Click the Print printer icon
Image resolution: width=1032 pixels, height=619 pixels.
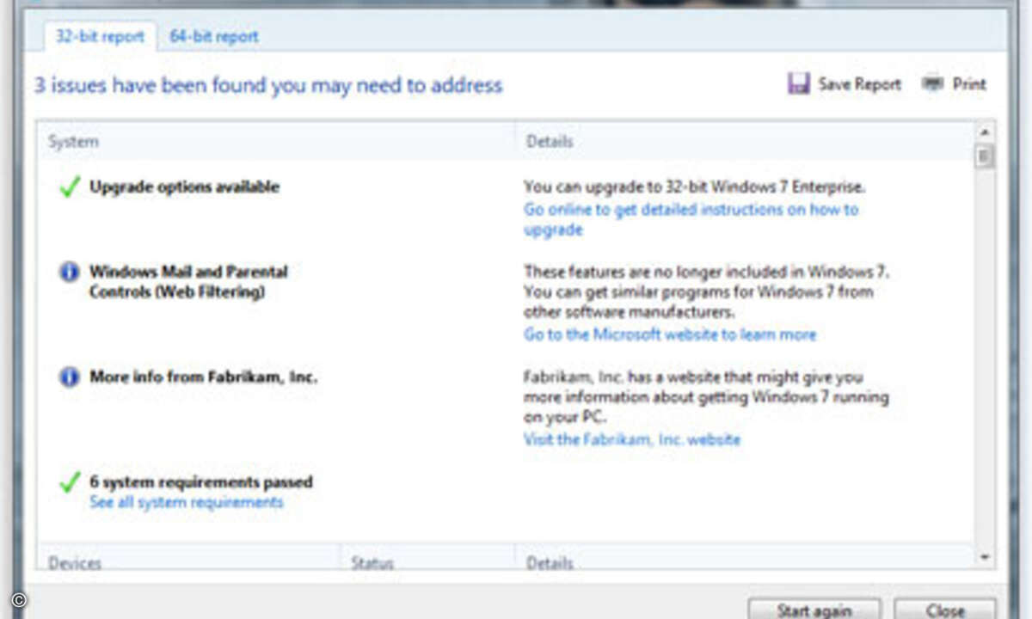click(932, 84)
